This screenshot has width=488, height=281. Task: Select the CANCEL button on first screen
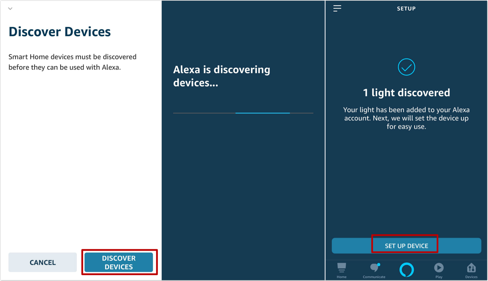coord(43,261)
